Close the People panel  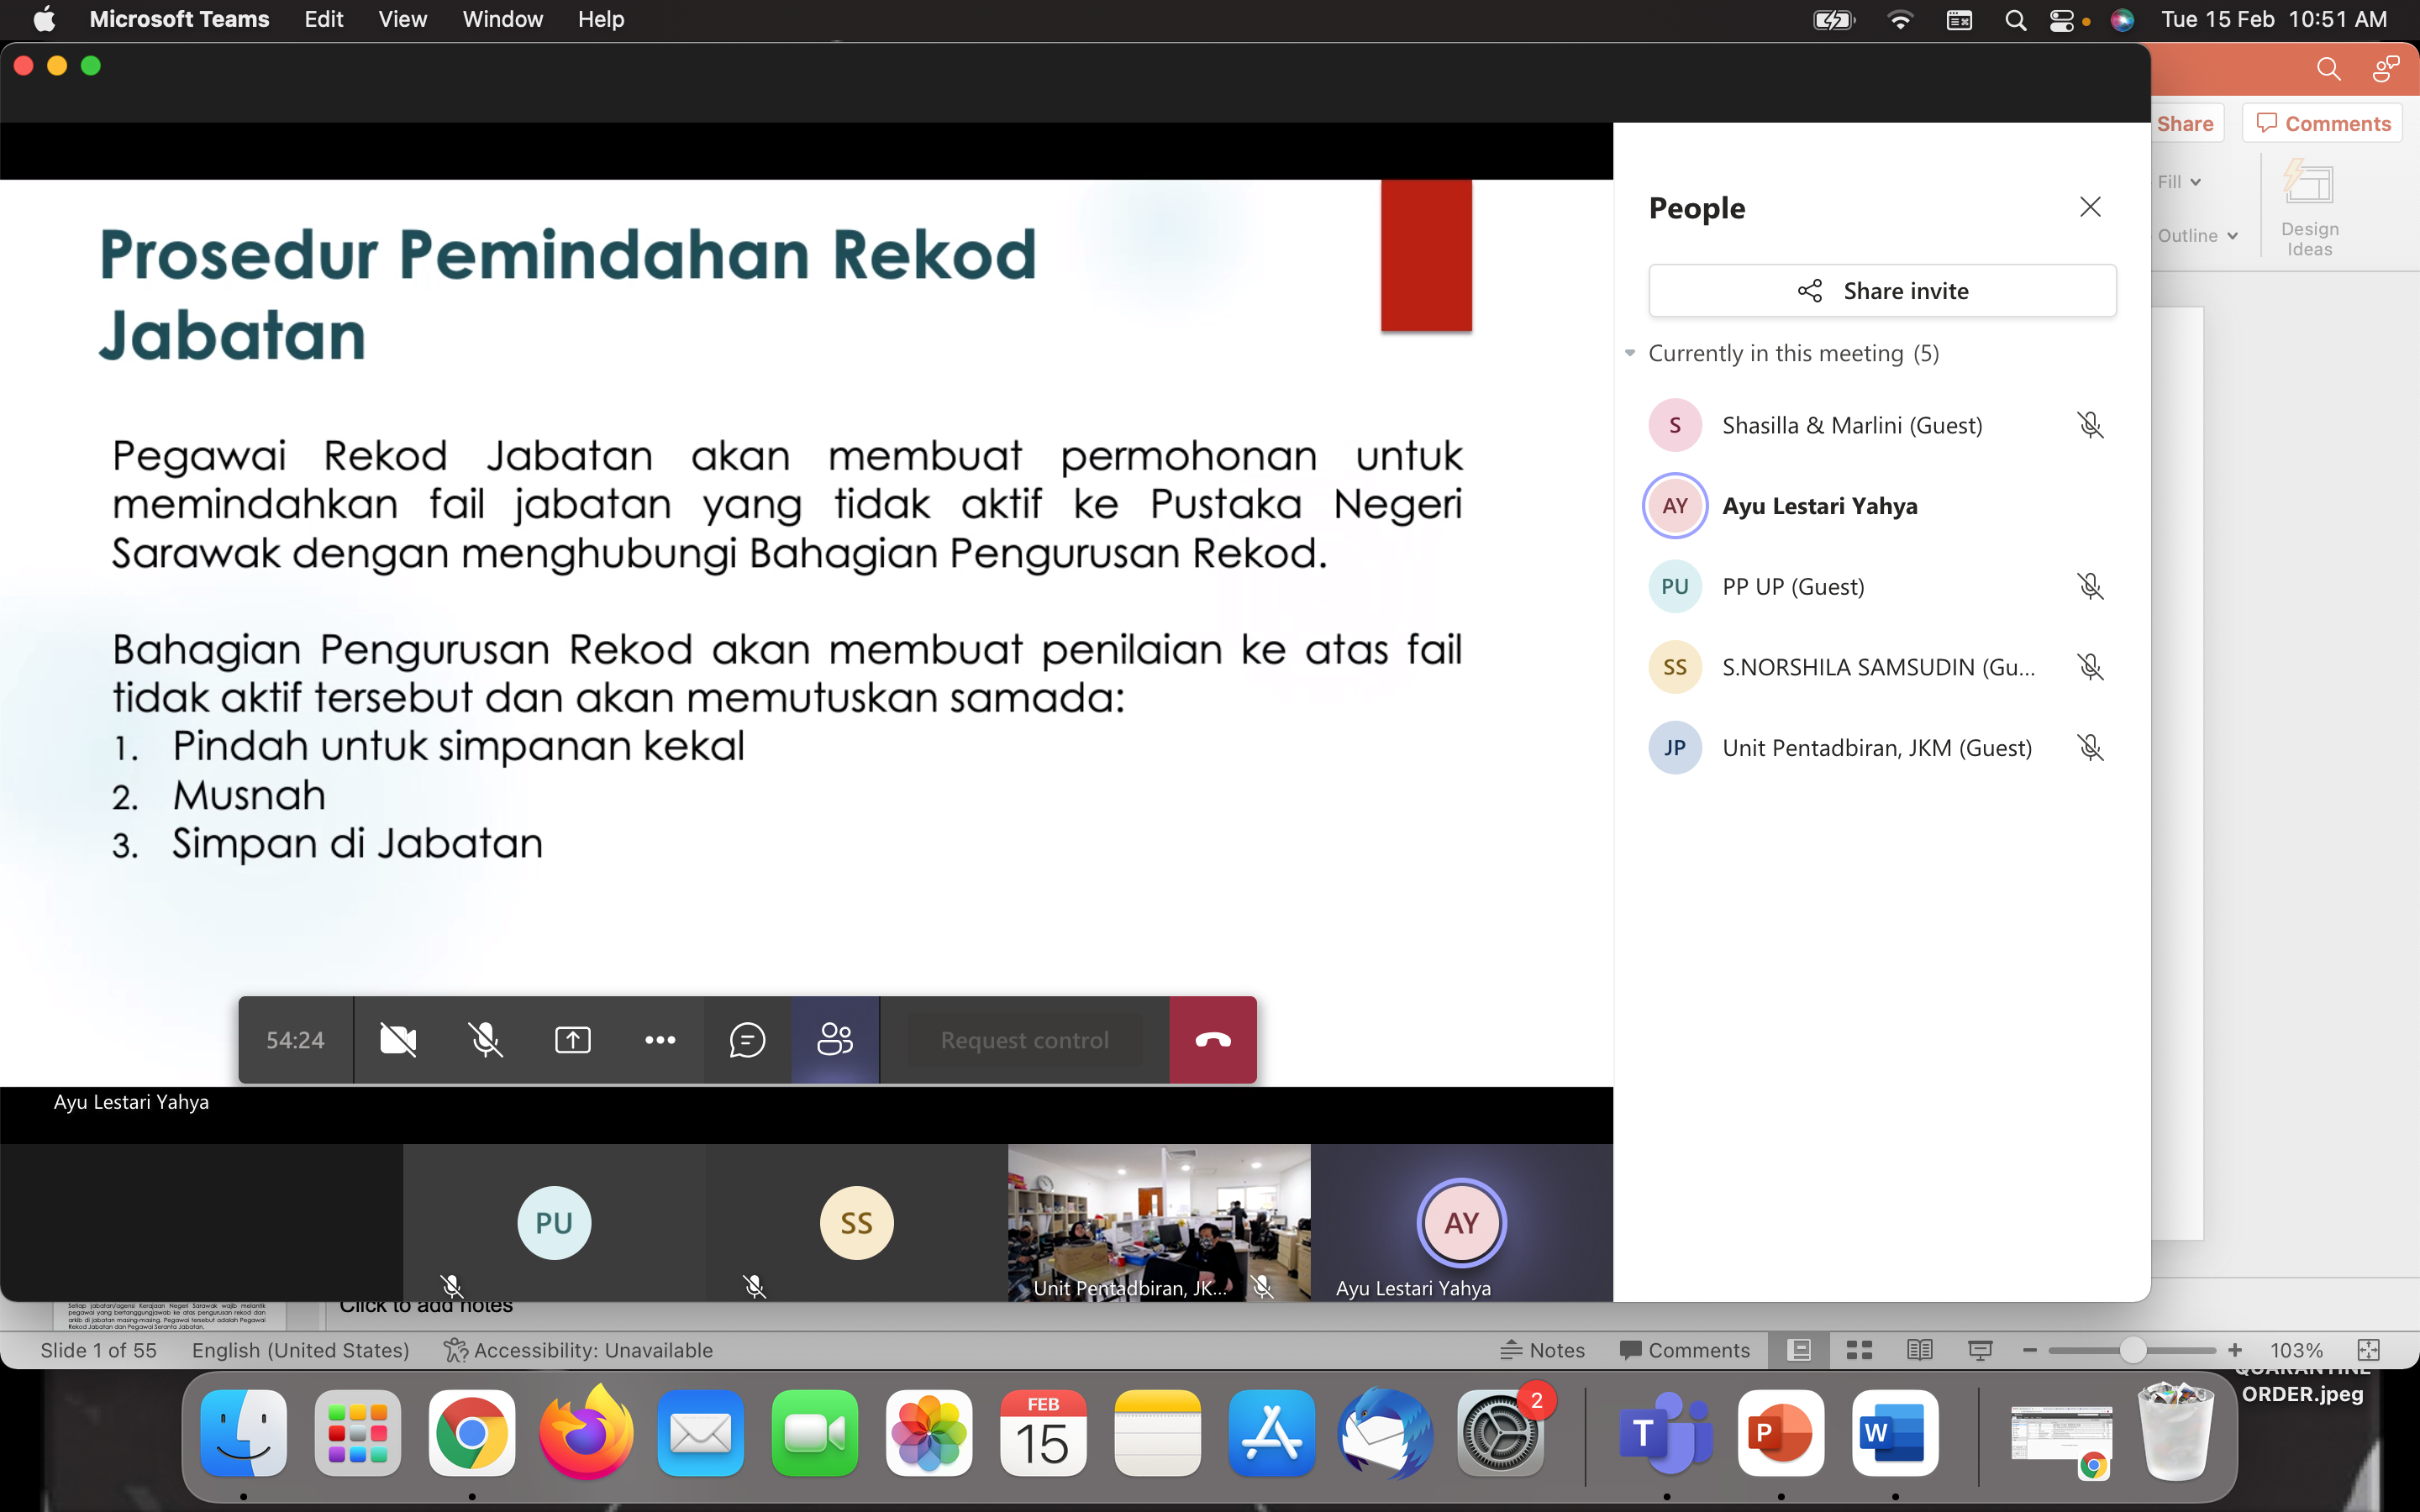coord(2090,207)
